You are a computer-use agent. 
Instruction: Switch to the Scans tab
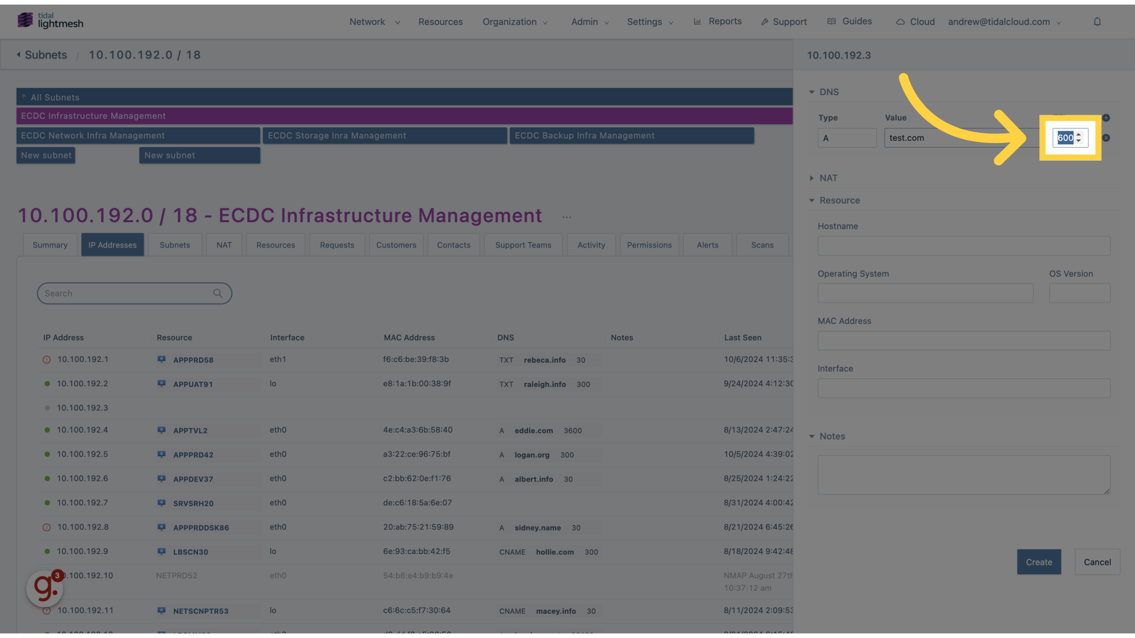(x=762, y=245)
